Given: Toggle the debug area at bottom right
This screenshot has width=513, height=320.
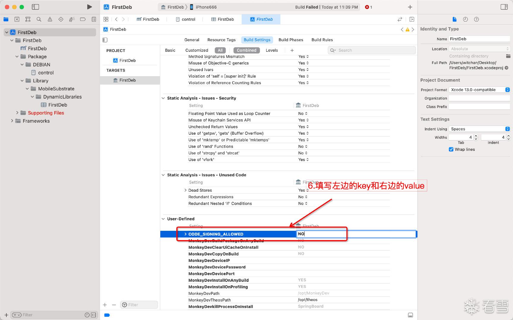Looking at the screenshot, I should coord(410,315).
